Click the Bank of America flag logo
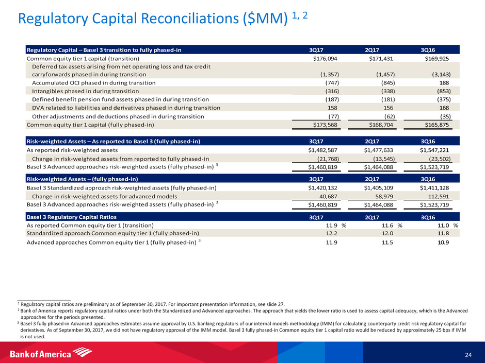Image resolution: width=485 pixels, height=363 pixels. (83, 353)
